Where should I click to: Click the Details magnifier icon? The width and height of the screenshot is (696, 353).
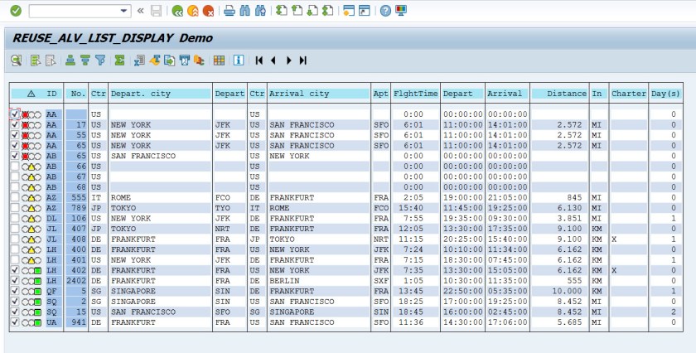point(16,60)
